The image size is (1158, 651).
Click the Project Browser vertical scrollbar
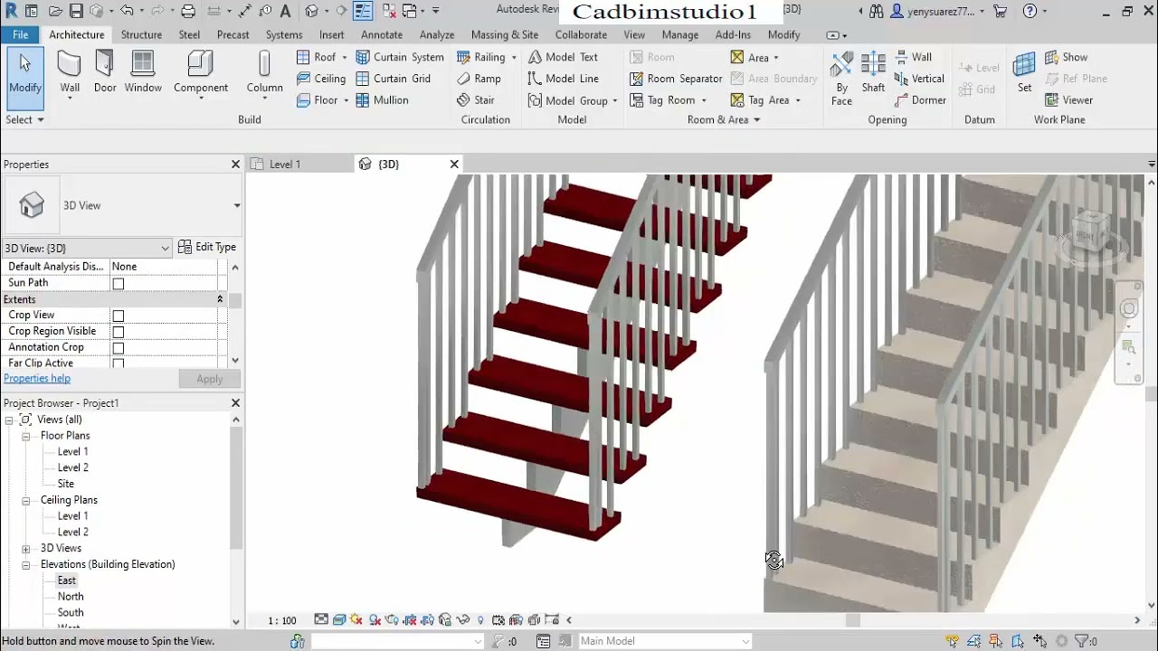tap(236, 488)
